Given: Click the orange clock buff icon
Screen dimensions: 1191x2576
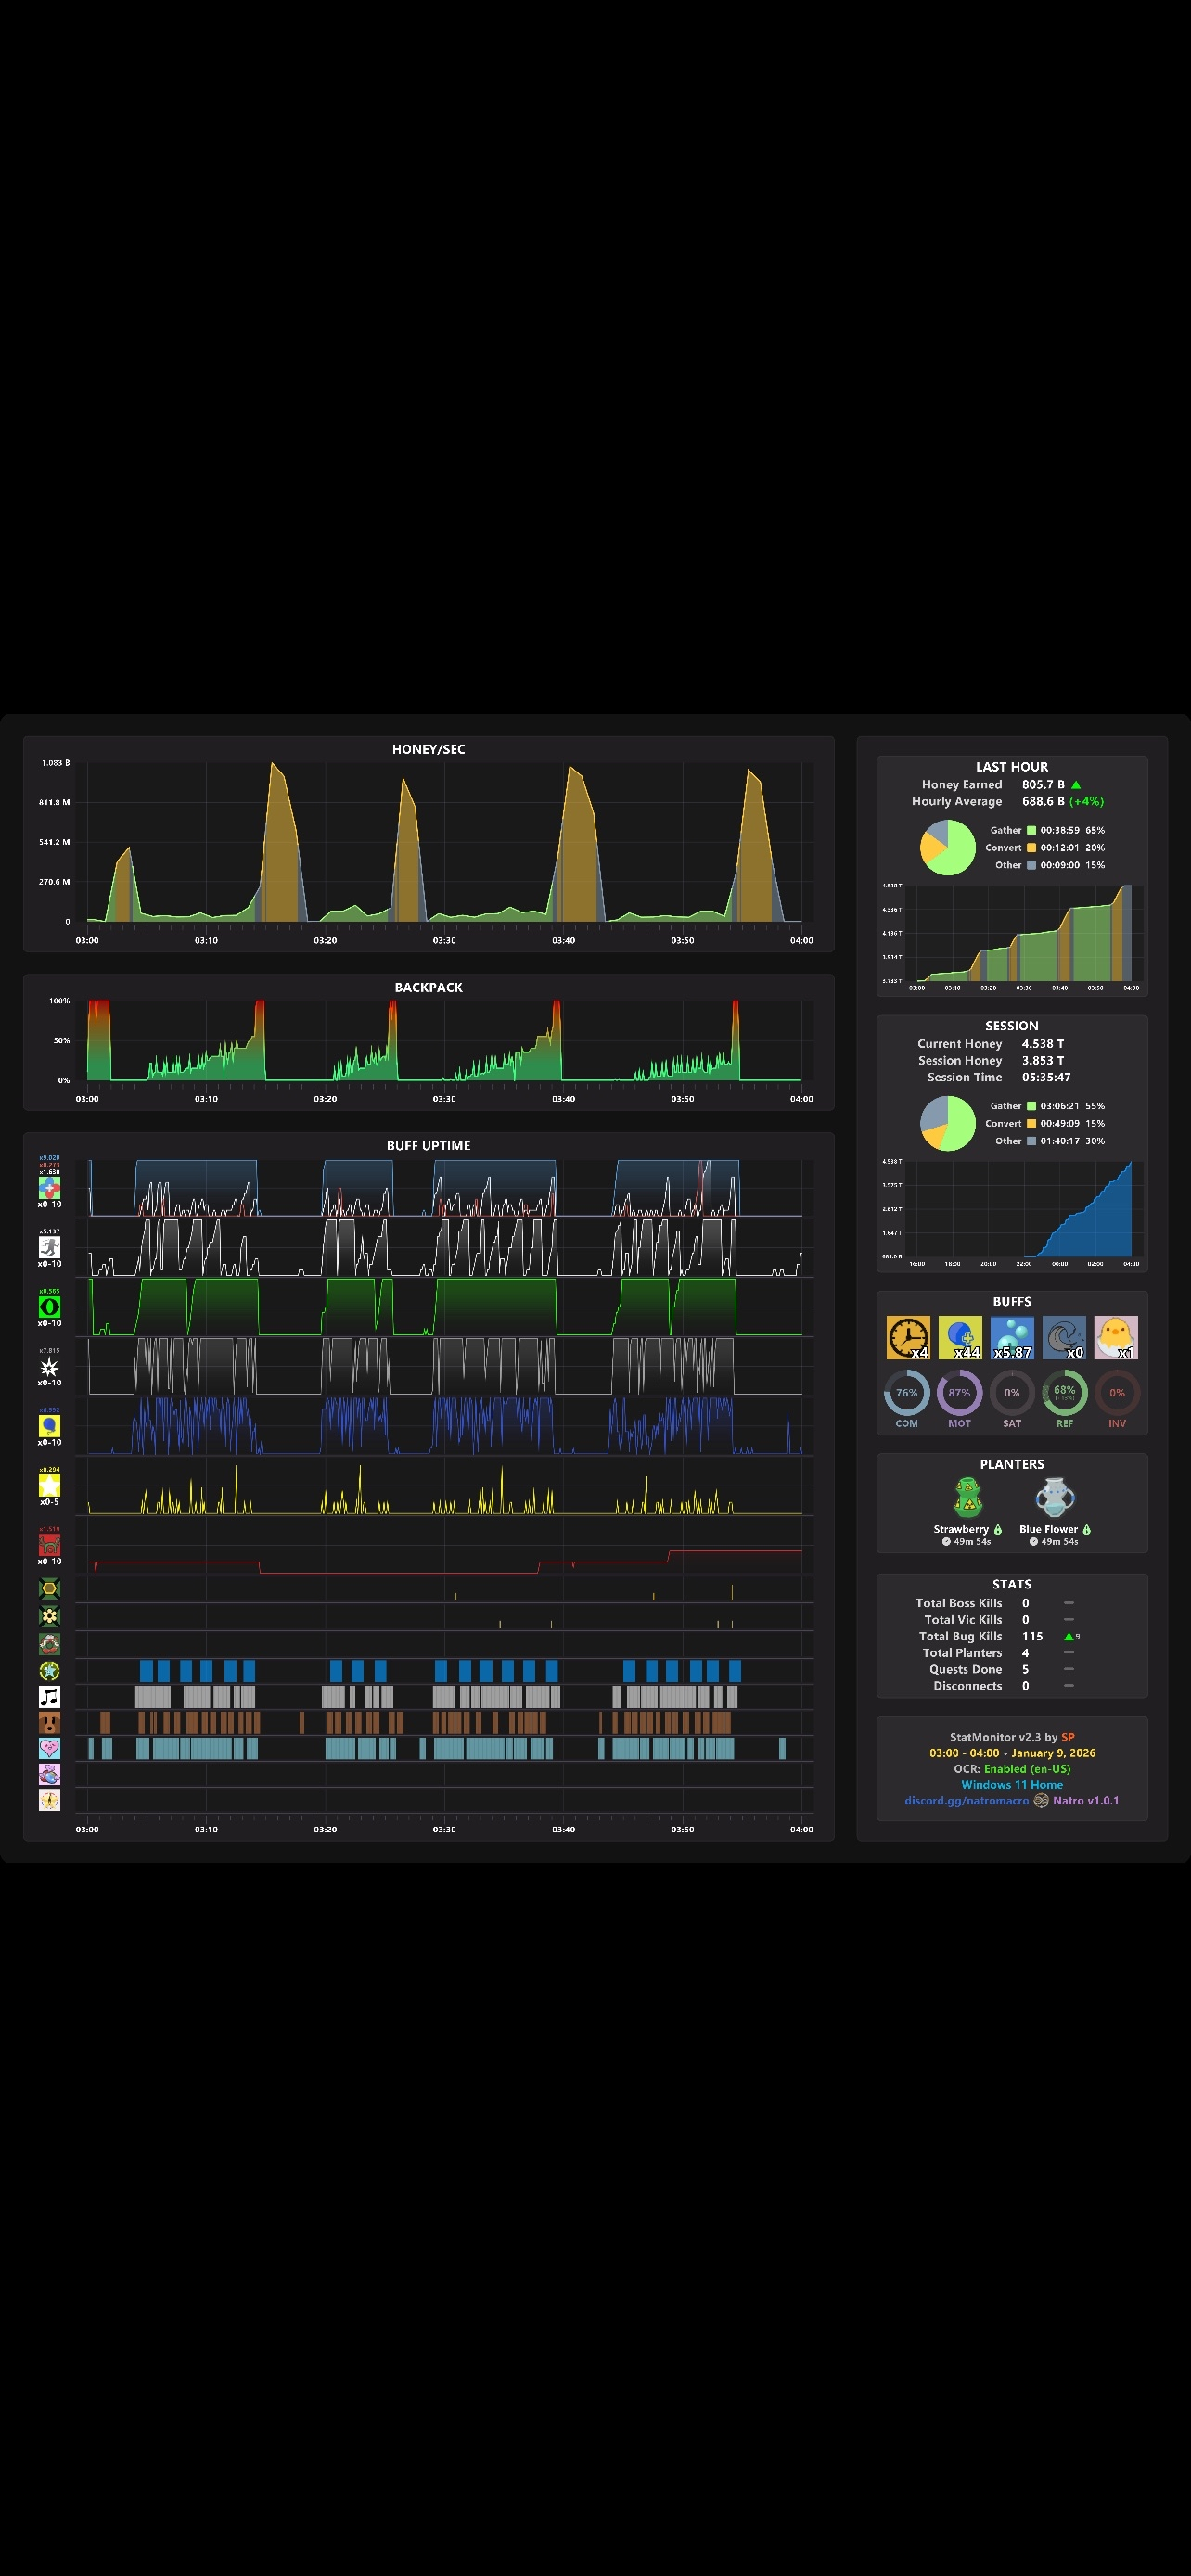Looking at the screenshot, I should (908, 1337).
